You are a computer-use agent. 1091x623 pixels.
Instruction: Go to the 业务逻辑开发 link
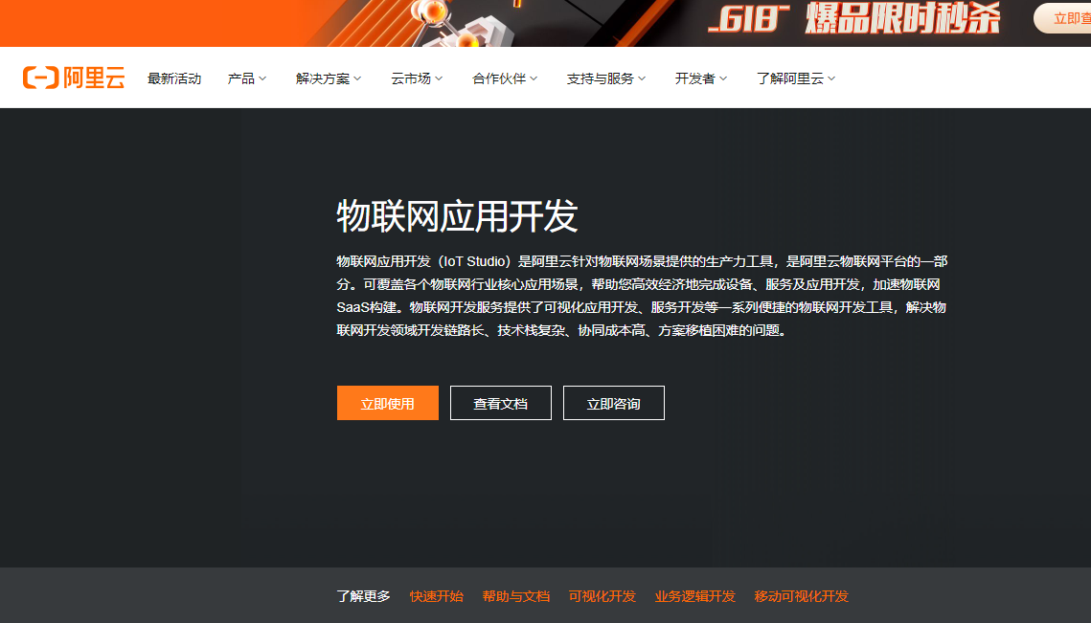coord(695,596)
